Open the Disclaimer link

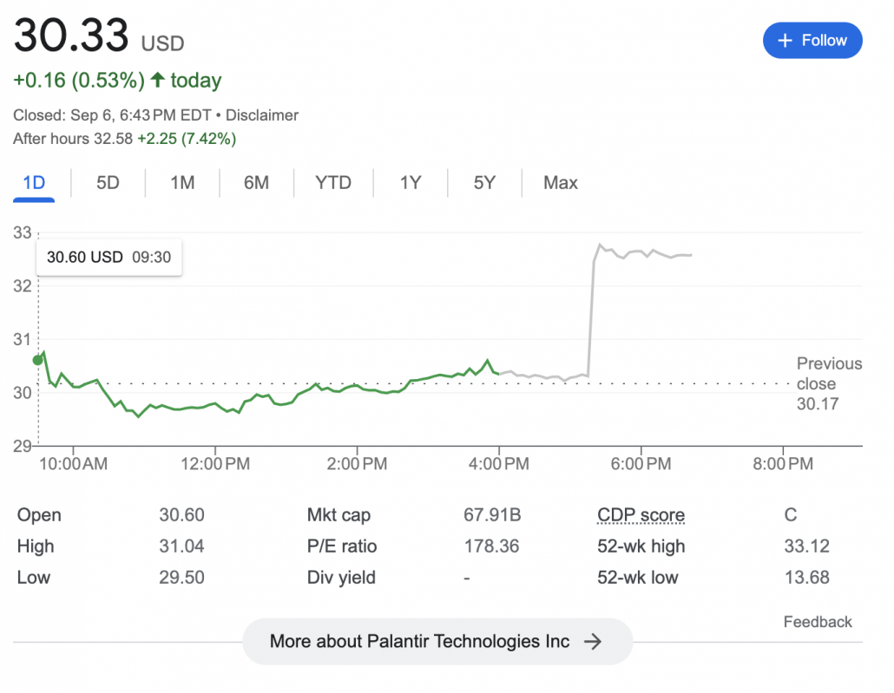[262, 115]
